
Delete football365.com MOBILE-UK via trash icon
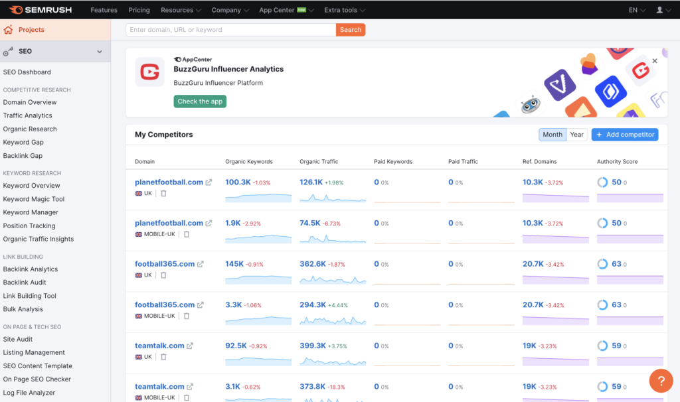[x=187, y=316]
